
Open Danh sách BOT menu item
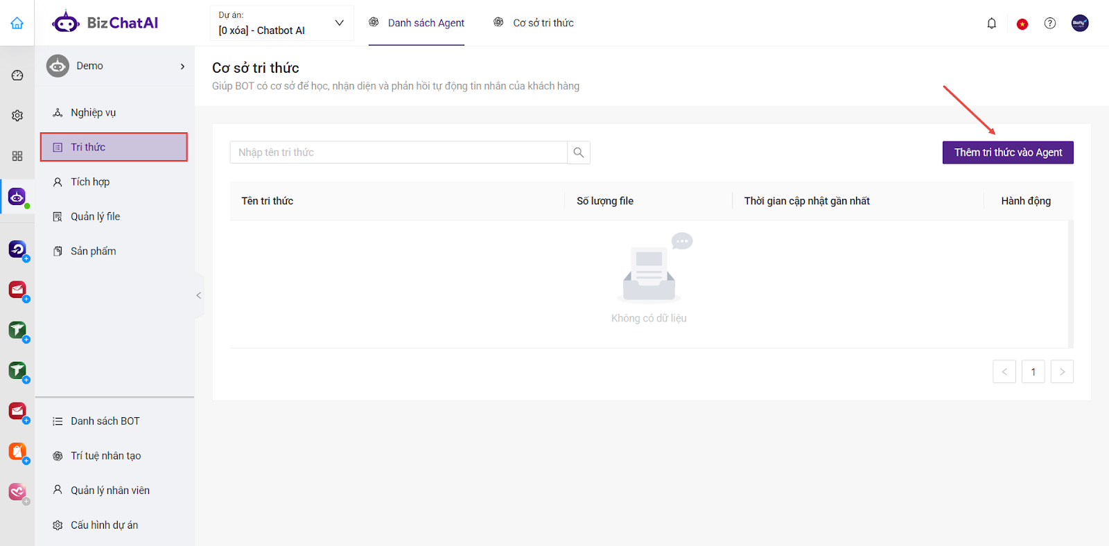pyautogui.click(x=114, y=421)
